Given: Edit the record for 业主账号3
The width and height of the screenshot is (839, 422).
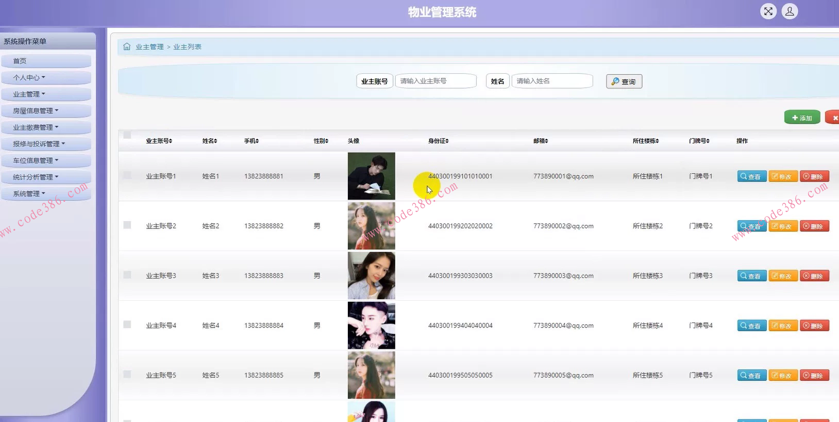Looking at the screenshot, I should 783,276.
